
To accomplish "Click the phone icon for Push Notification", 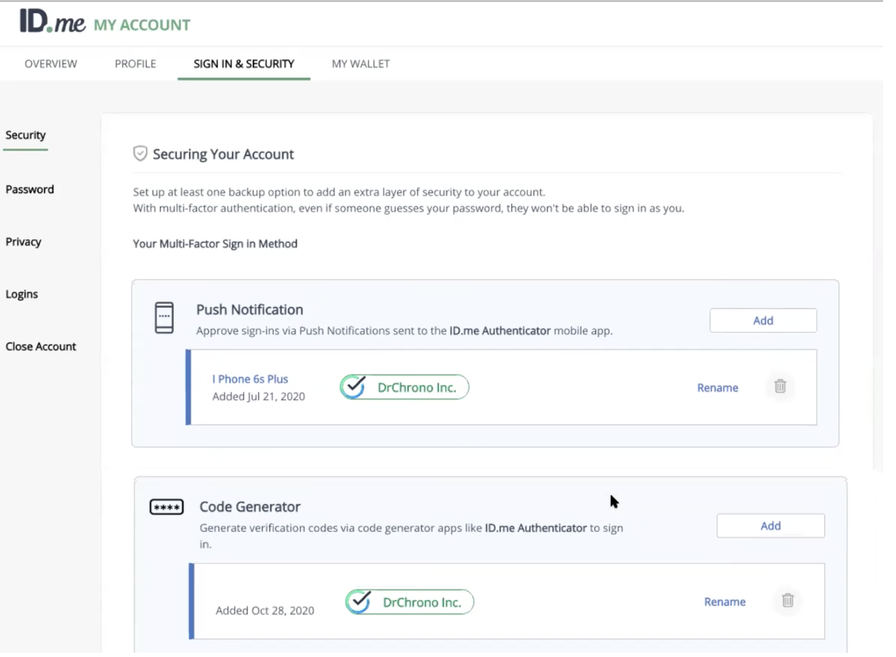I will click(164, 317).
